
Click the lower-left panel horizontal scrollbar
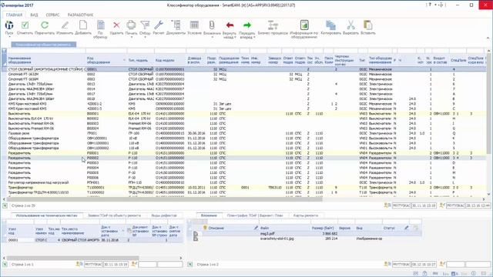(72, 258)
